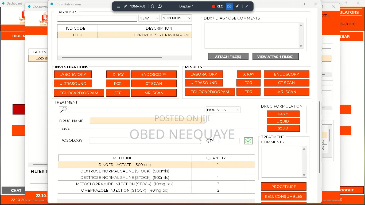Toggle the webcam overlay icon on recorder
The image size is (365, 205).
(x=160, y=6)
